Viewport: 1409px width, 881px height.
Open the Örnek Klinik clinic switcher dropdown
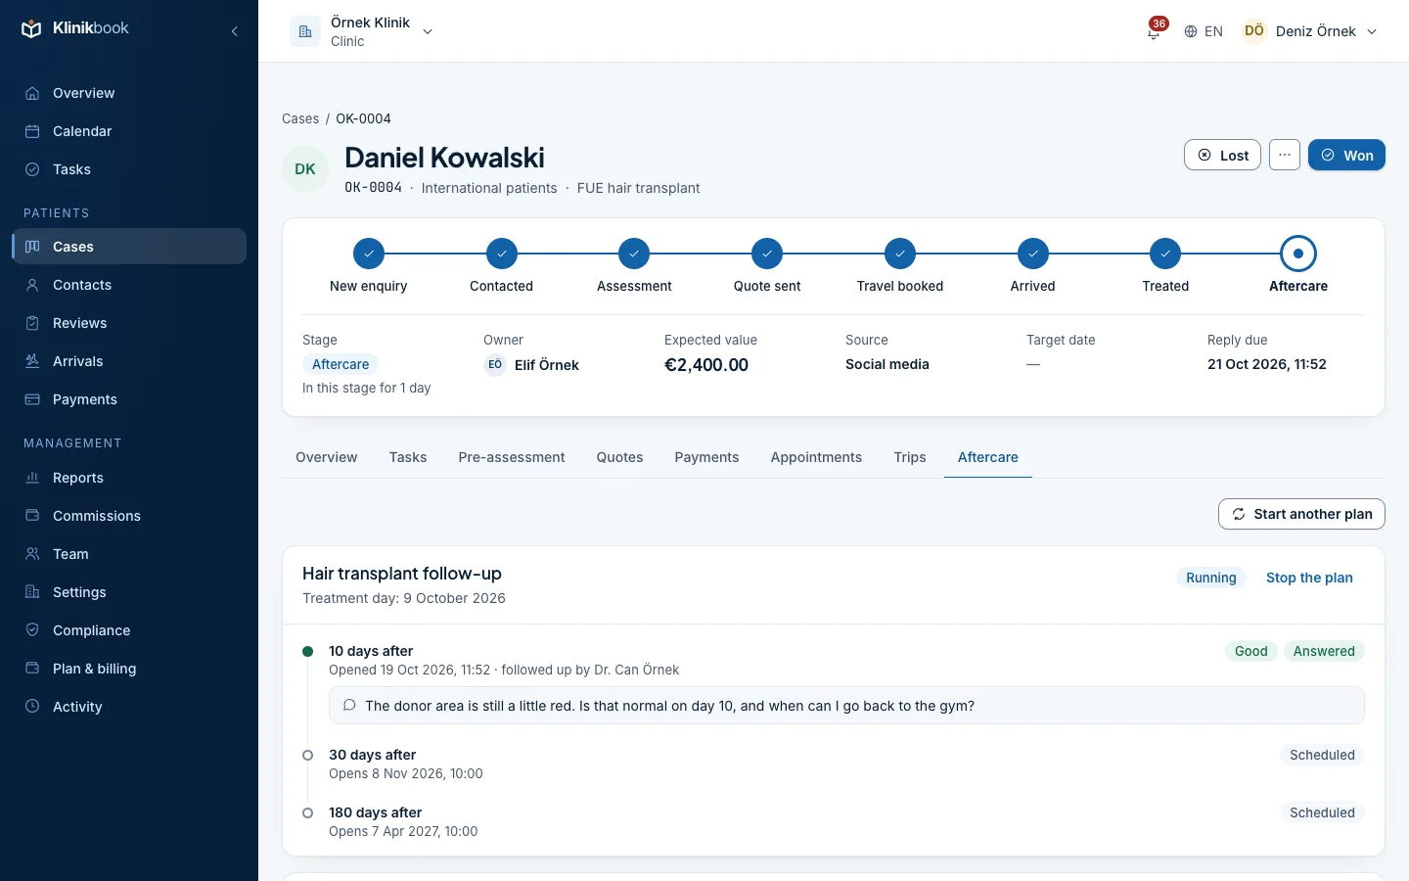coord(362,31)
